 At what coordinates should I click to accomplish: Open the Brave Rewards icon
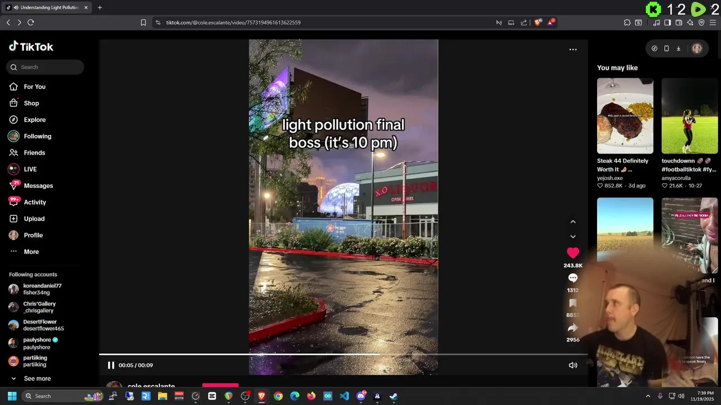[x=551, y=22]
